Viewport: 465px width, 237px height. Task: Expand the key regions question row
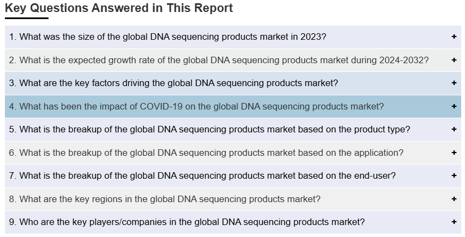233,199
